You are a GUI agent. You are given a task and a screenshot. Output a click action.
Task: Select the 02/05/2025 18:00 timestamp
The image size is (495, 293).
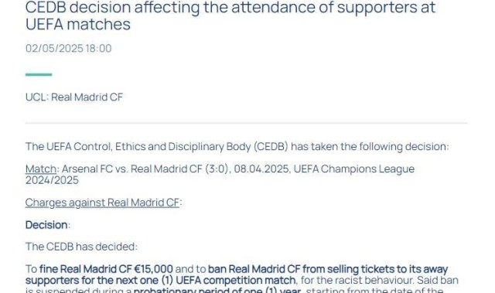(69, 48)
